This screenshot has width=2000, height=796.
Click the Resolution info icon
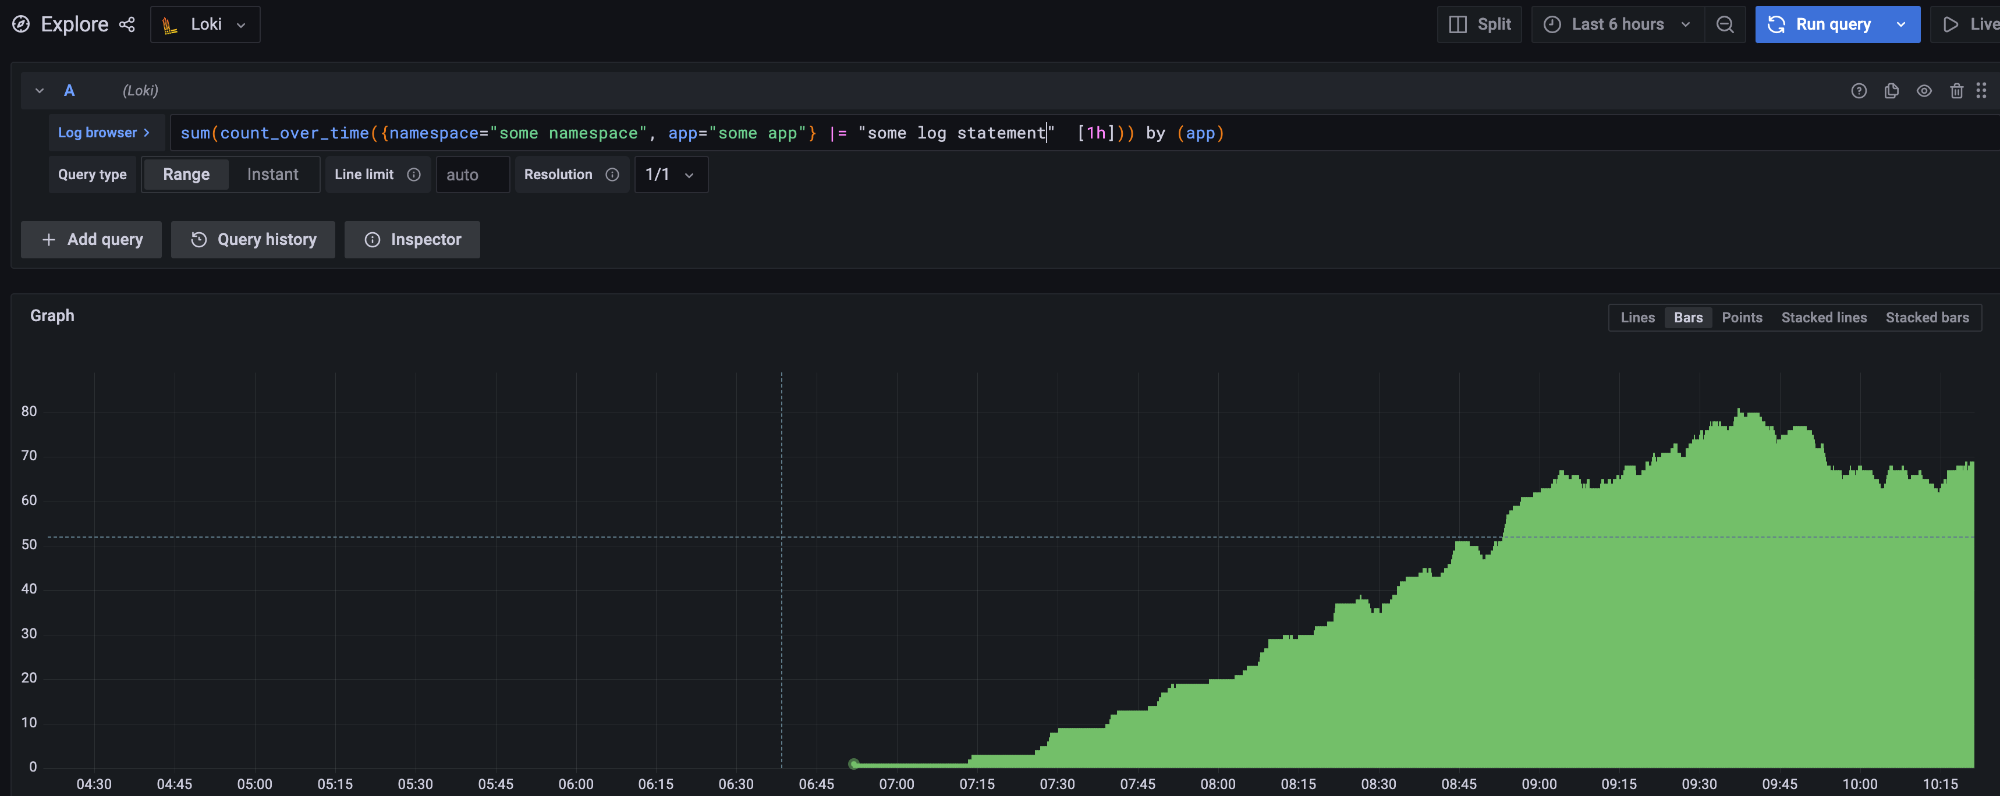(612, 175)
